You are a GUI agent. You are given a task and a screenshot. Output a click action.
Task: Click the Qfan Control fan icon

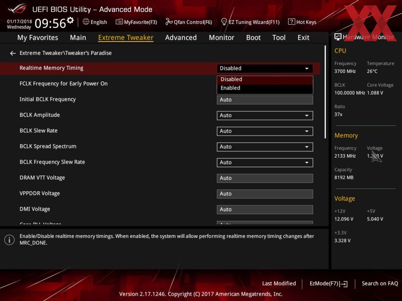(x=169, y=22)
